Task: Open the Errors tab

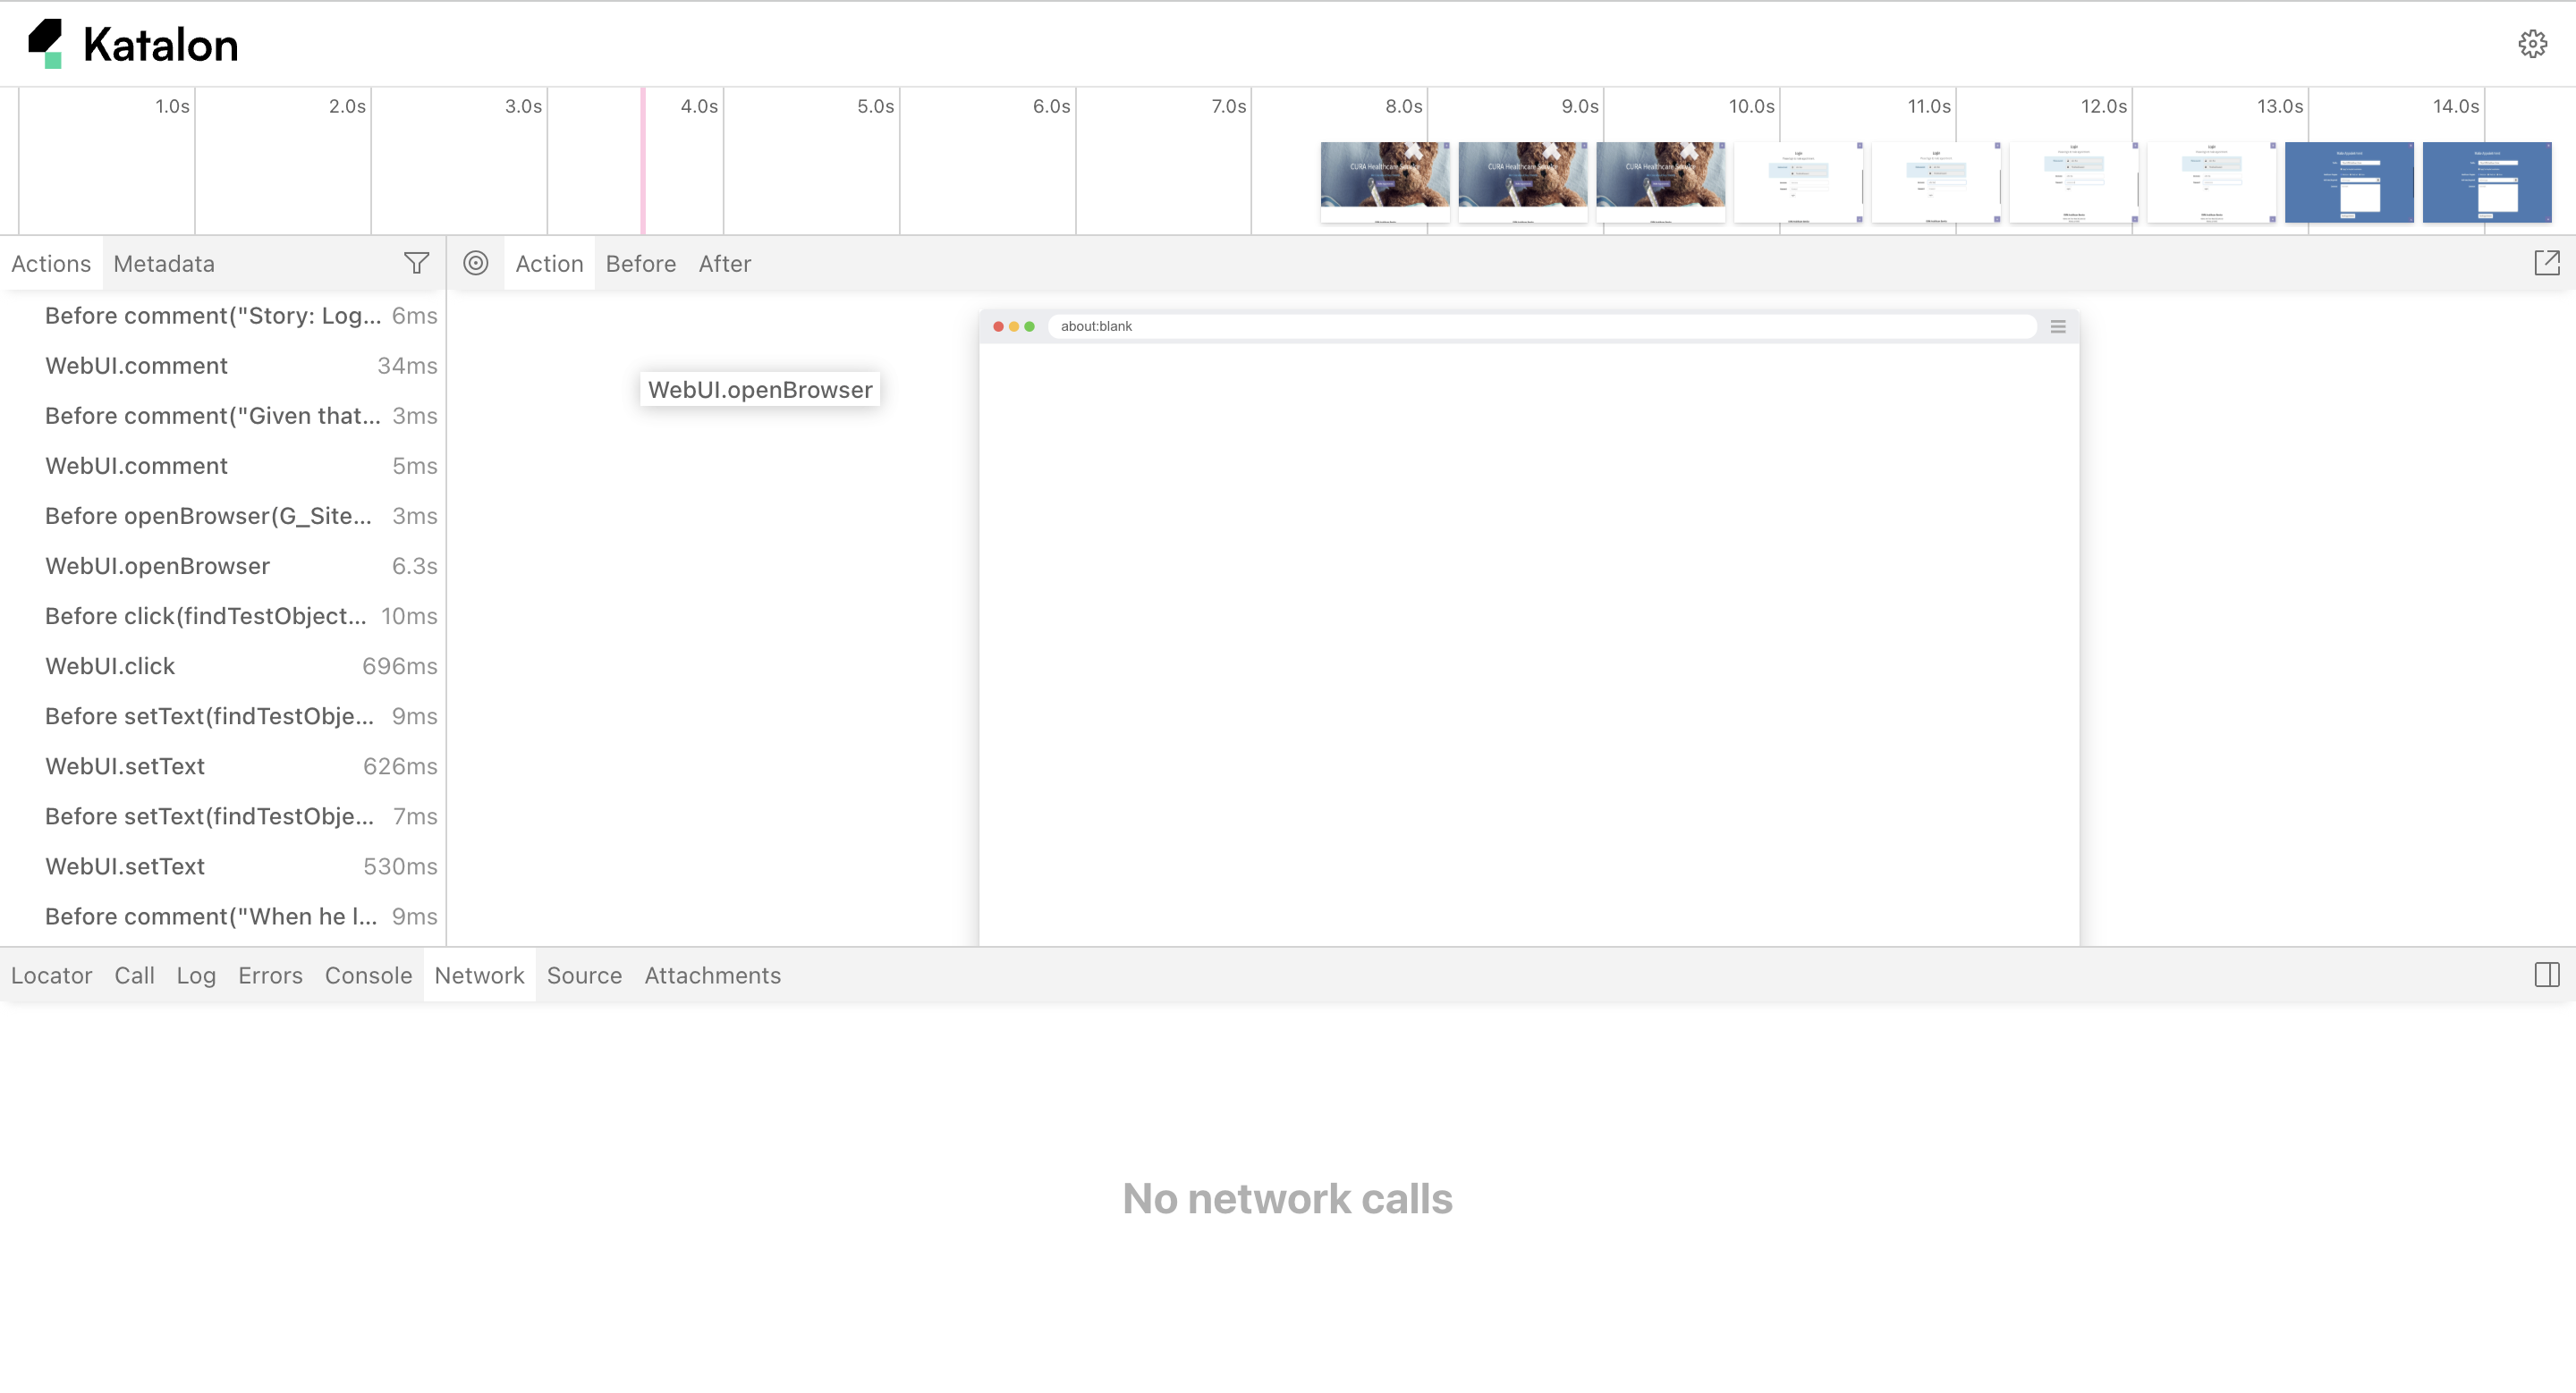Action: (270, 975)
